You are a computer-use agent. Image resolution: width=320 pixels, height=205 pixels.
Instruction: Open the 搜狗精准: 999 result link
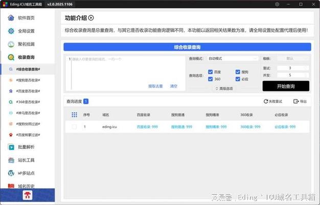[x=216, y=127]
